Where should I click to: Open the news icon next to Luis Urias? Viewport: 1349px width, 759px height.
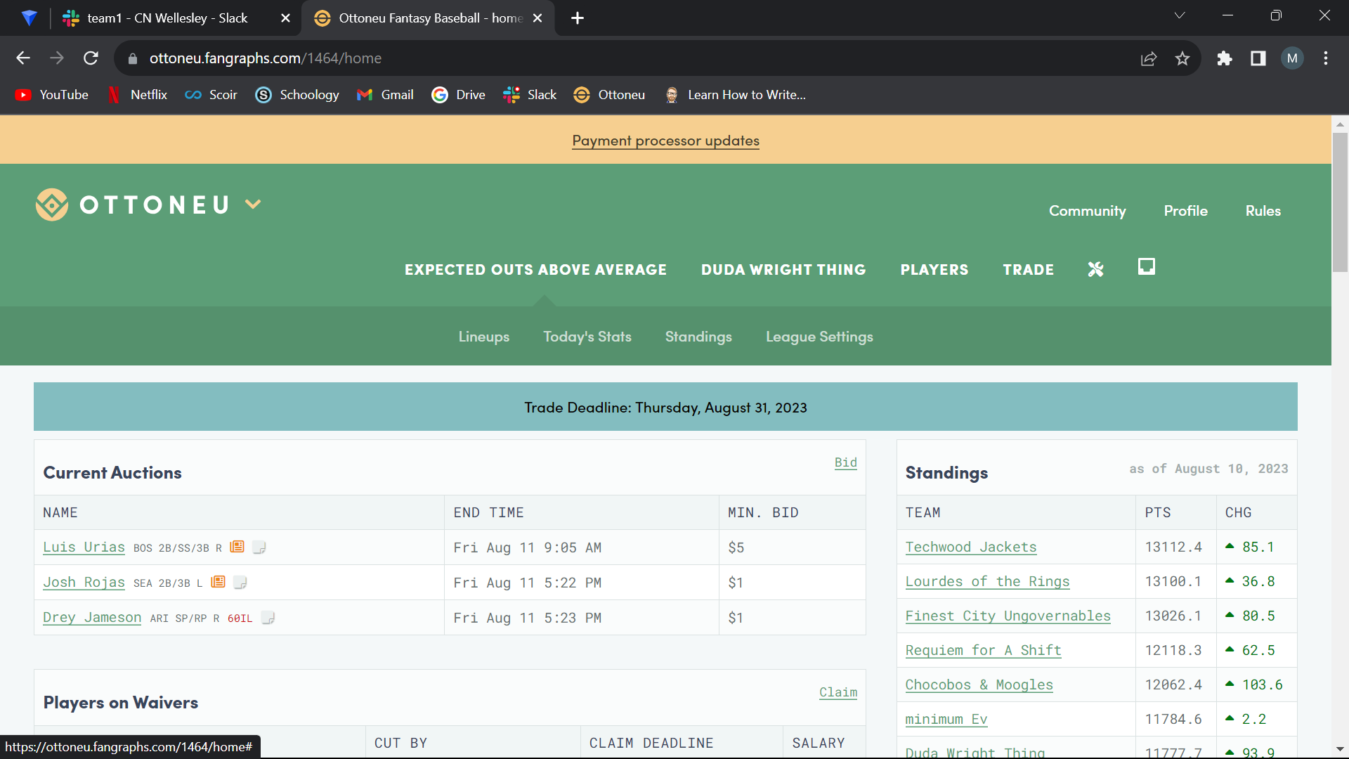237,547
